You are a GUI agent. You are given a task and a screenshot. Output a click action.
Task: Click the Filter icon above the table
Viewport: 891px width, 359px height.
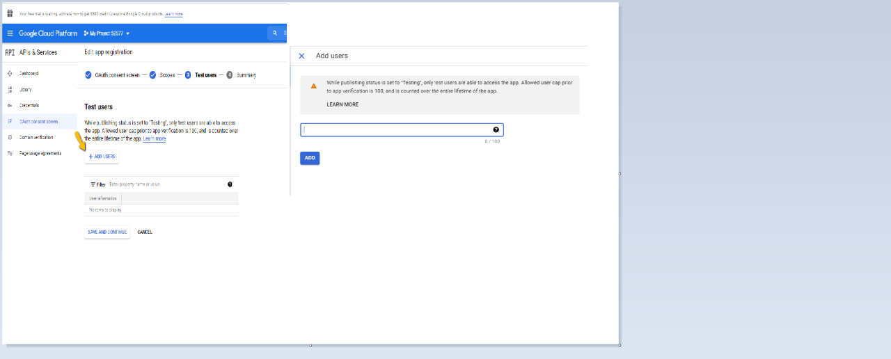93,184
